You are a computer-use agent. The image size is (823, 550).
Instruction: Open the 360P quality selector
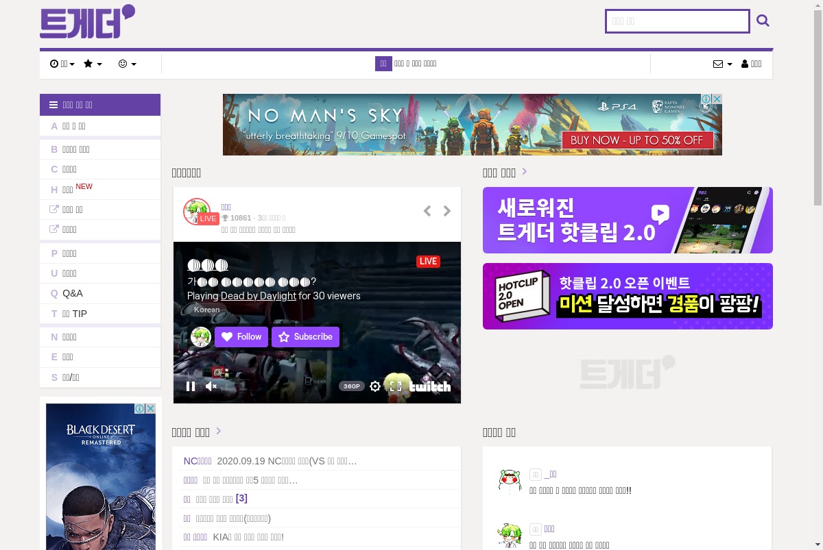352,386
